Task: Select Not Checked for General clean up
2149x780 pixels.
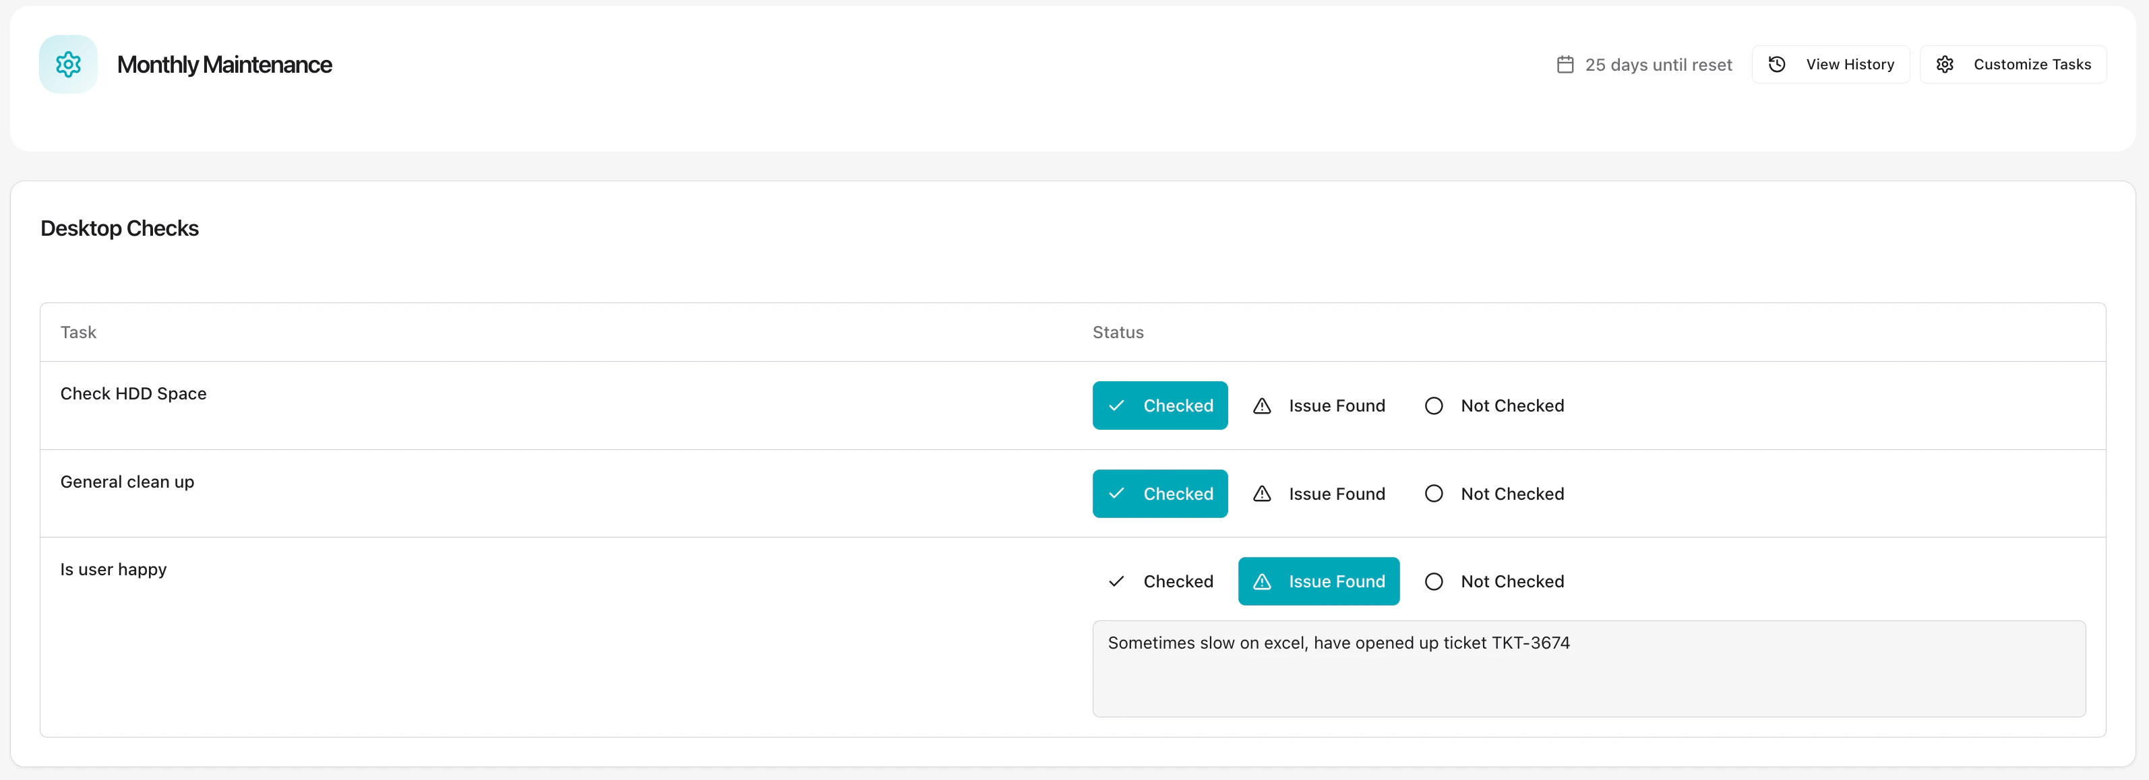Action: click(1494, 493)
